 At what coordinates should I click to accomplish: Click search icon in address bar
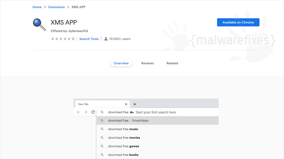[x=102, y=112]
